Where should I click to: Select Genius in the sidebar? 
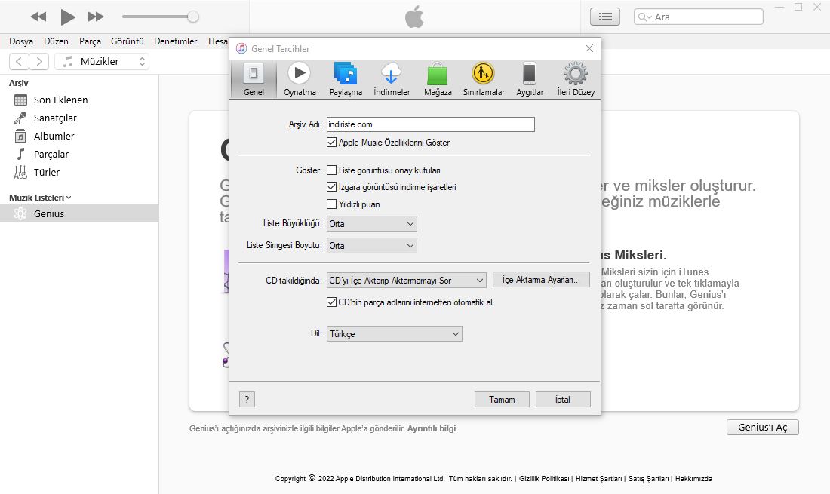click(79, 213)
